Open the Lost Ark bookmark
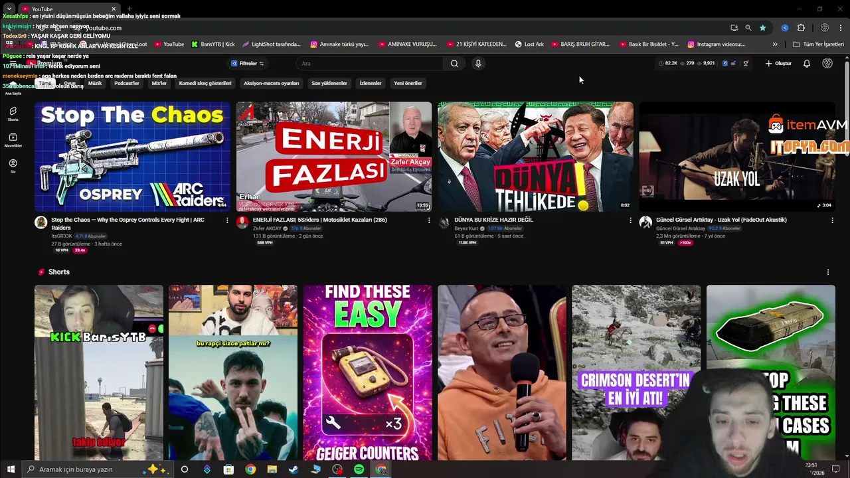Screen dimensions: 850x478 click(529, 44)
